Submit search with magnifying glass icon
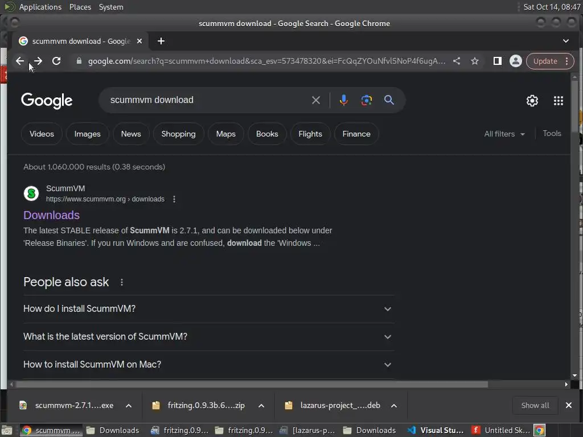The height and width of the screenshot is (437, 583). tap(389, 100)
